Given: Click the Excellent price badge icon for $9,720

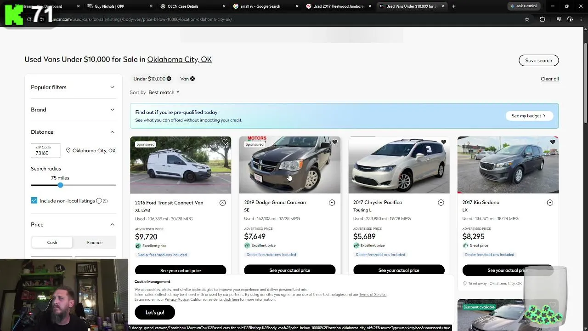Looking at the screenshot, I should point(138,245).
